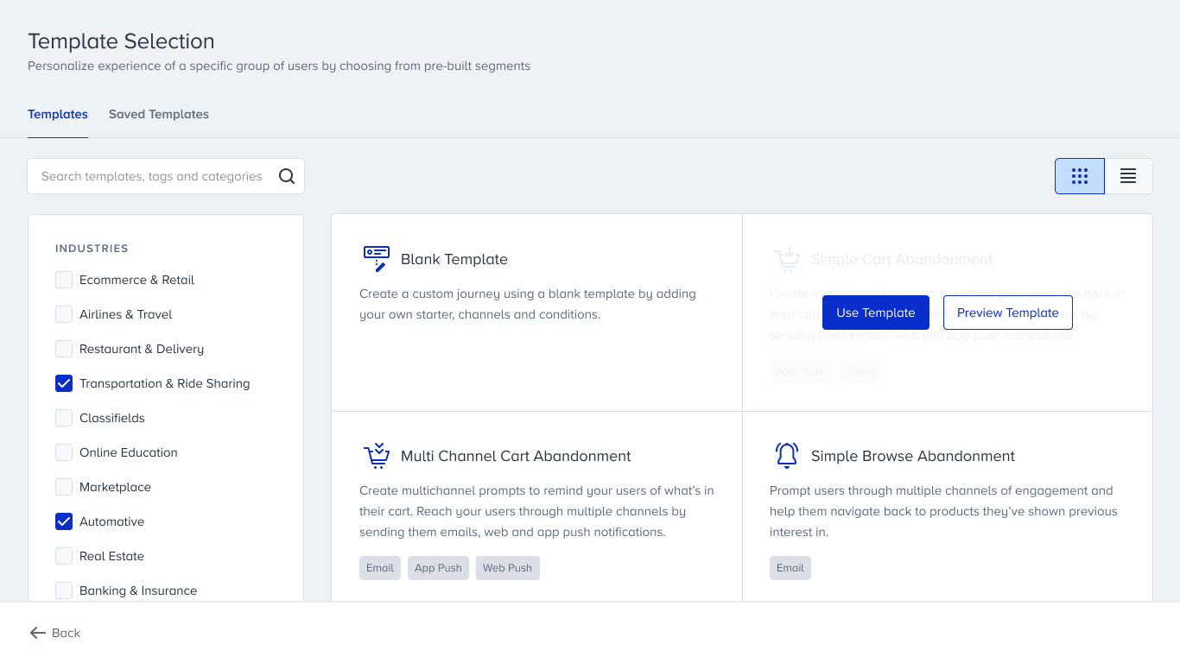Screen dimensions: 1180x663
Task: Click the Preview Template button
Action: (1007, 313)
